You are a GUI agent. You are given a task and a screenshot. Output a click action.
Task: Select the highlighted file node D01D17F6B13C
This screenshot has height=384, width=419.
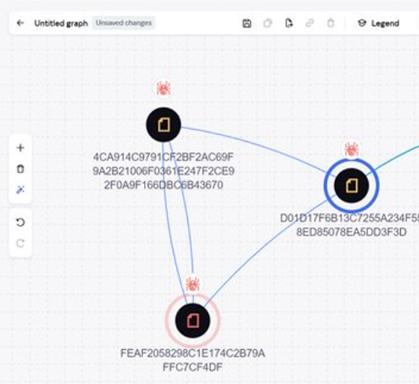(351, 185)
